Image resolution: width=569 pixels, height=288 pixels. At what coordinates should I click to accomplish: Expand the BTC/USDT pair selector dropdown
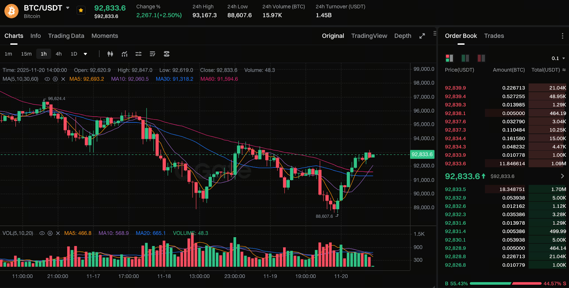68,8
